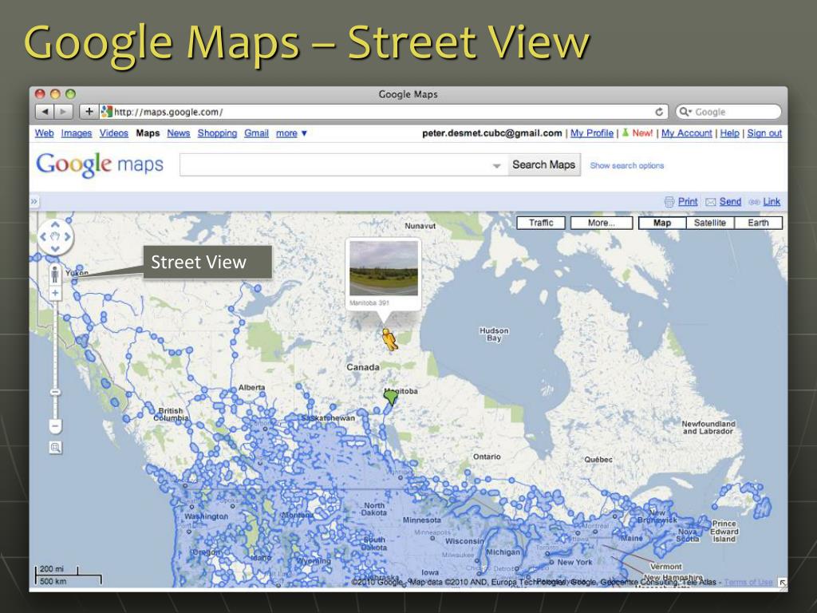Click the magnifier in the Google search box

[x=685, y=112]
